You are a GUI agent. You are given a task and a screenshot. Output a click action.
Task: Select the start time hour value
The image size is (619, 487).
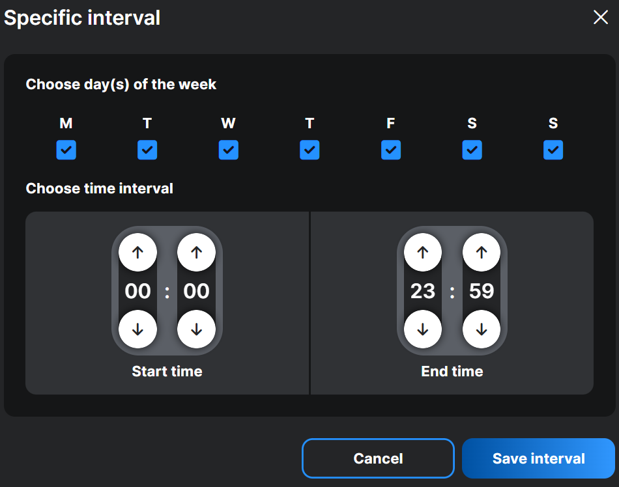137,291
